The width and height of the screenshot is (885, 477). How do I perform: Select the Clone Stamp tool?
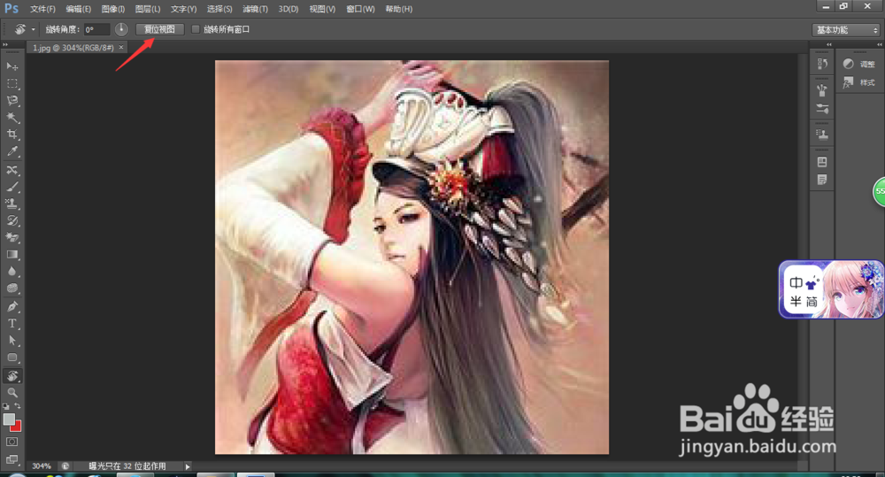[x=12, y=204]
